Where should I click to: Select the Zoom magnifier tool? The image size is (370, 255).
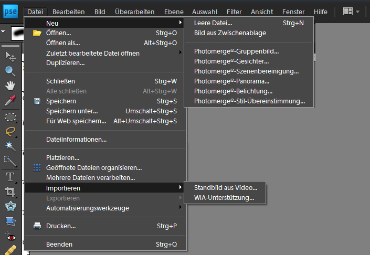tap(10, 71)
